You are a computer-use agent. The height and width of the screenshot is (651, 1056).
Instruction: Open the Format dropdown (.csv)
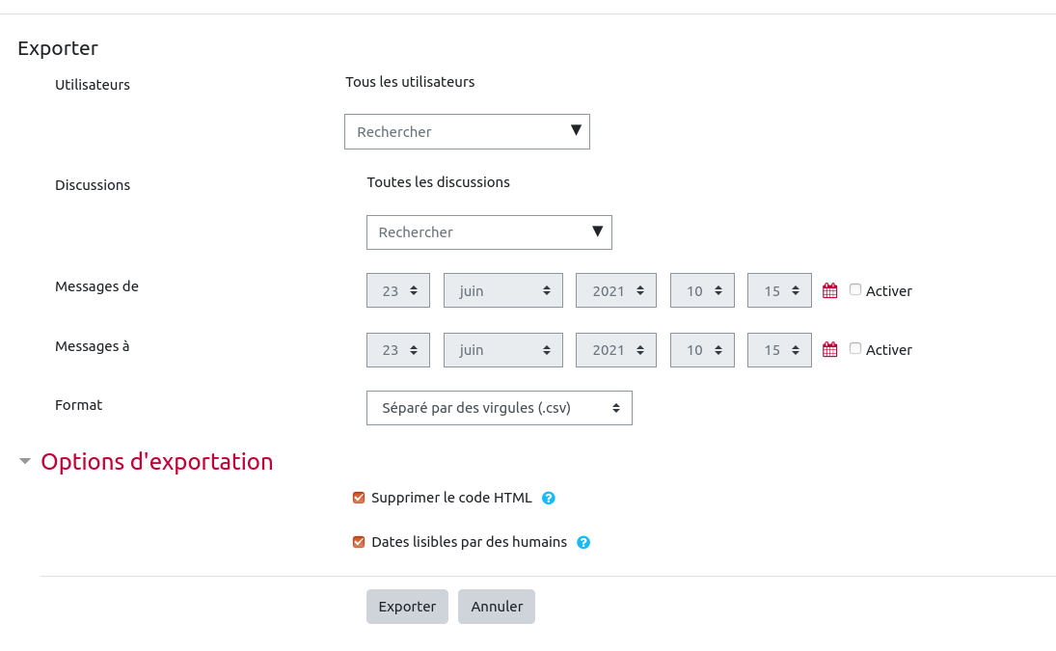pyautogui.click(x=499, y=408)
